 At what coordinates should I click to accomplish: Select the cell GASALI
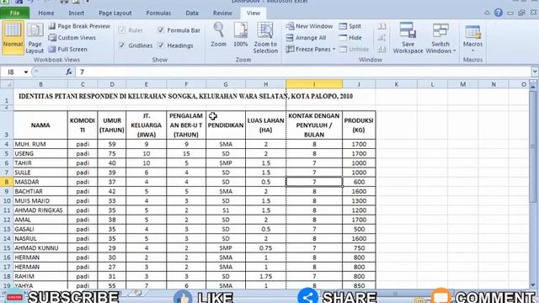[x=40, y=229]
